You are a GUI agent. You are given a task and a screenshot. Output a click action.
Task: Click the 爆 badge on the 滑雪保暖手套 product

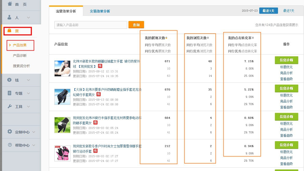click(95, 151)
